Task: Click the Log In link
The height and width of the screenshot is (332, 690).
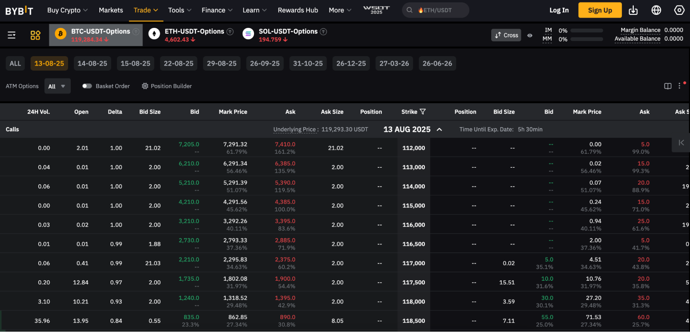Action: point(559,10)
